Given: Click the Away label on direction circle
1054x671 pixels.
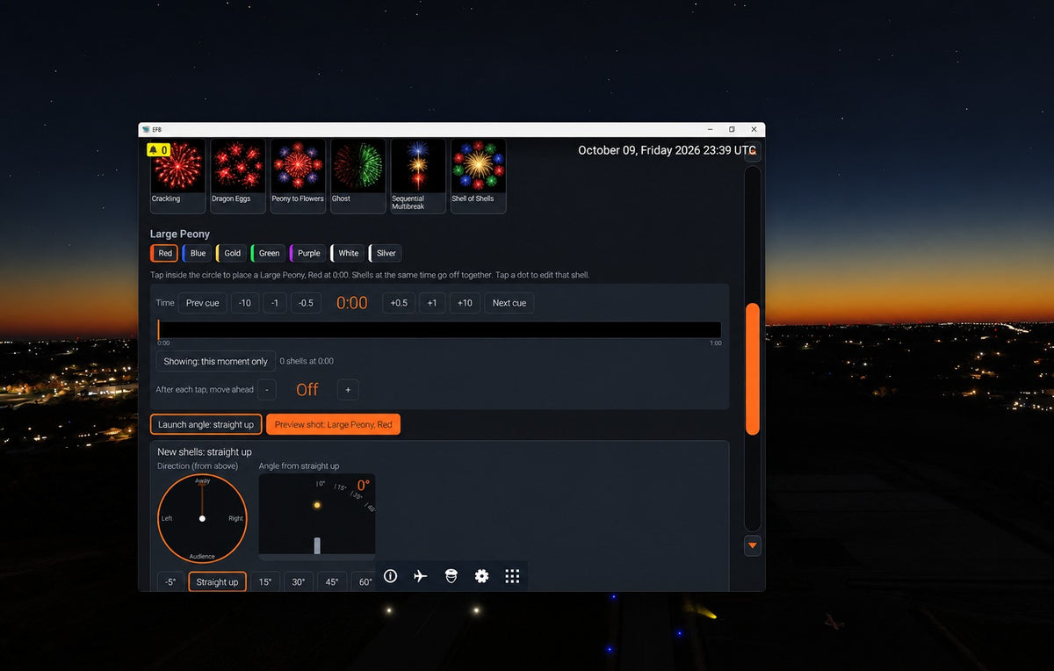Looking at the screenshot, I should (202, 481).
